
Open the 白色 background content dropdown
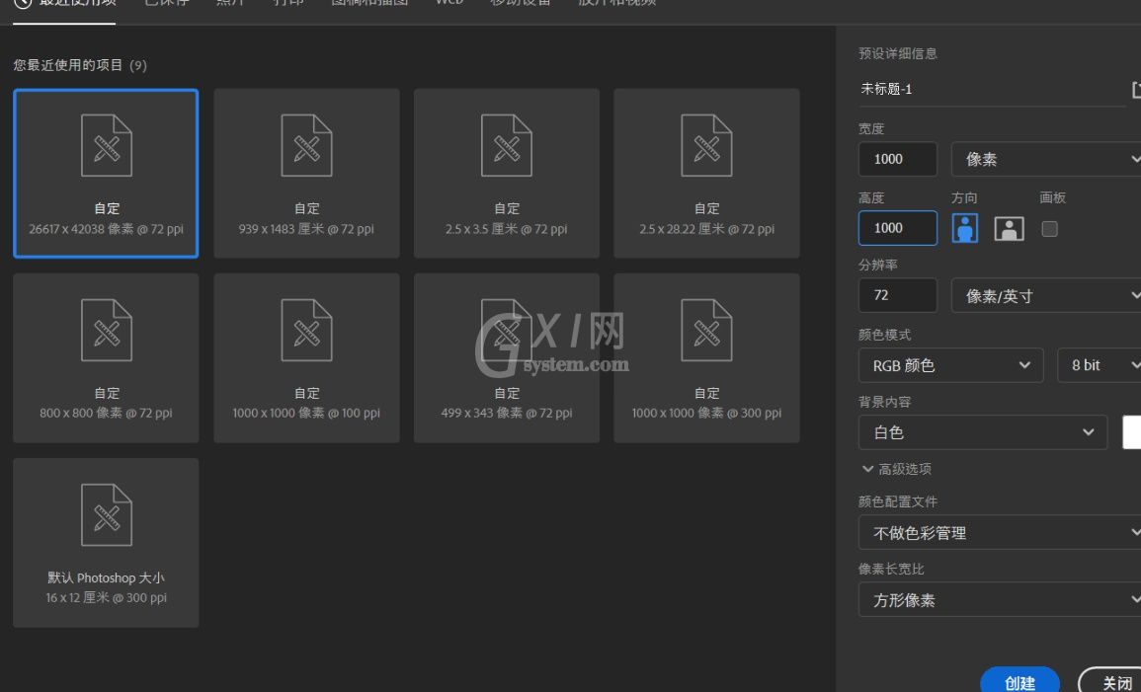983,432
